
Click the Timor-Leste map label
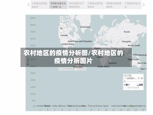[133, 59]
